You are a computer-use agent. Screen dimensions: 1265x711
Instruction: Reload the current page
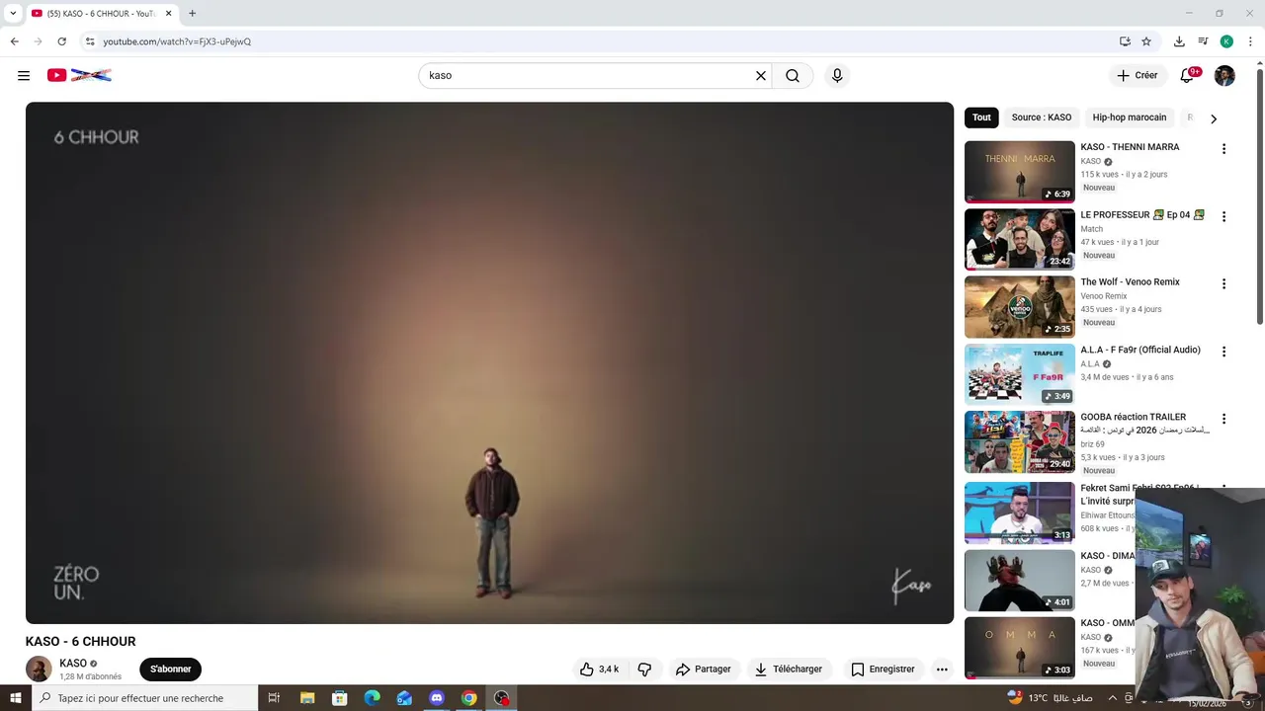coord(61,41)
